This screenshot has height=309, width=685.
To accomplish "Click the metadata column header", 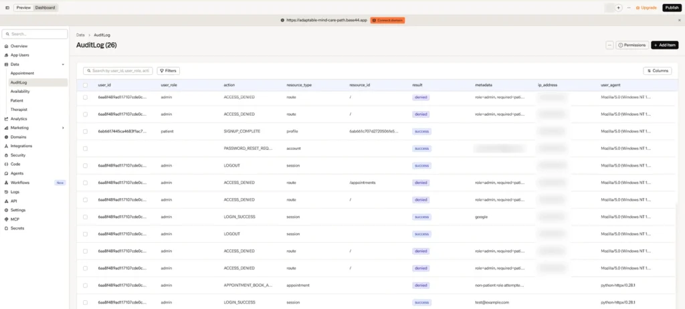I will 484,85.
